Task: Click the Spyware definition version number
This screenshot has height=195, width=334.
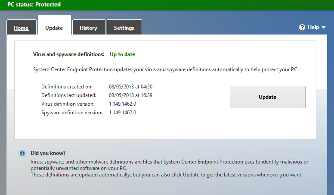Action: pos(123,112)
